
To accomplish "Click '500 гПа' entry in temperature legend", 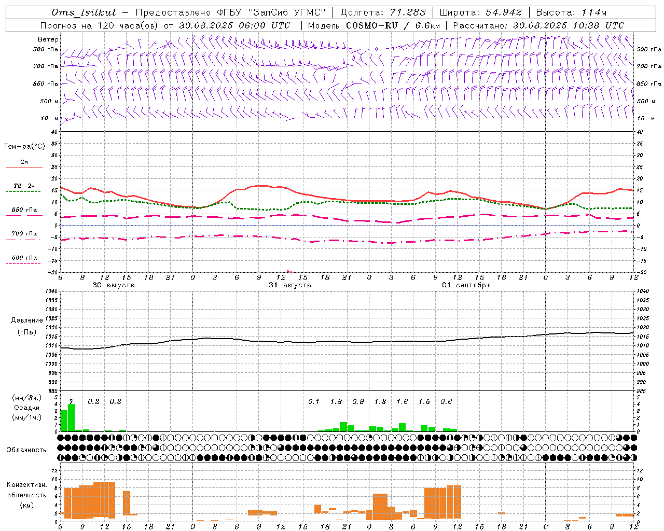I will click(24, 258).
